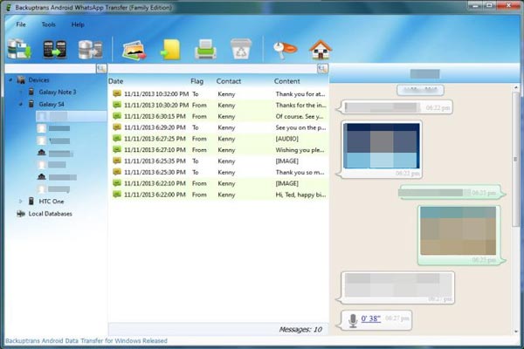Click the restore database to device toolbar icon
The image size is (524, 349).
(90, 50)
